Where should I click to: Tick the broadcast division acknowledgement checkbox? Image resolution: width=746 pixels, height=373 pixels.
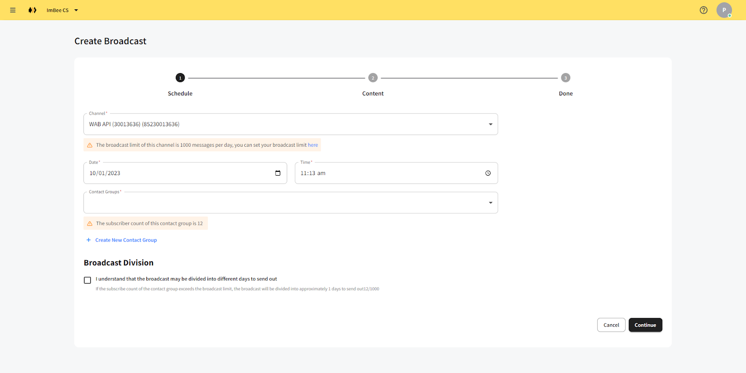pos(87,280)
